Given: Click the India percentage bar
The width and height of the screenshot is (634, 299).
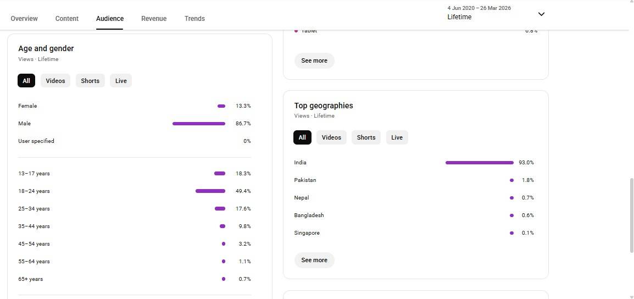Looking at the screenshot, I should tap(479, 163).
